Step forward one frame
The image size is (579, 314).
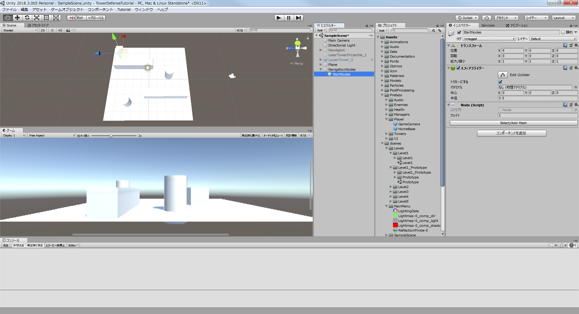(298, 18)
